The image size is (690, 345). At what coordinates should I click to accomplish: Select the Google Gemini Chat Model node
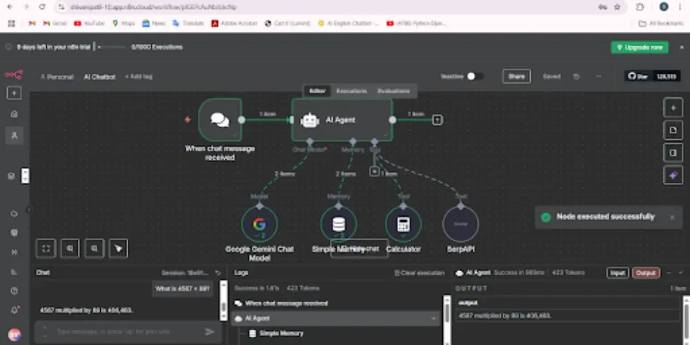click(x=259, y=224)
